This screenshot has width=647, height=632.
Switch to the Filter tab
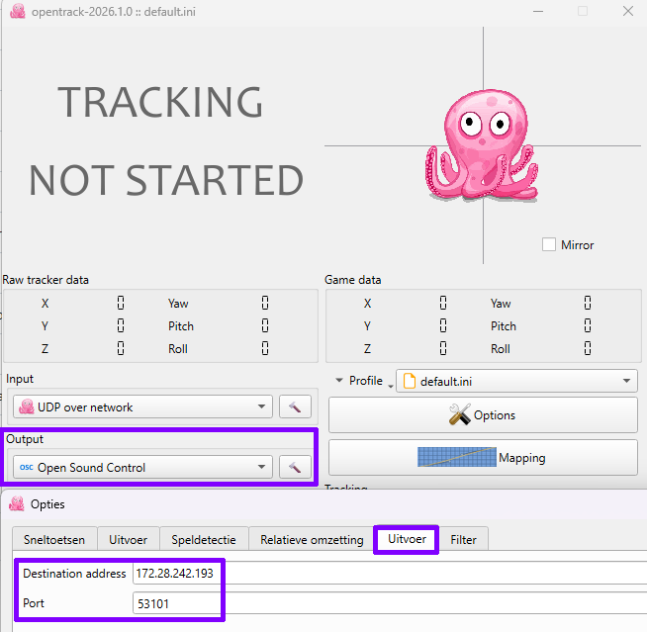[464, 540]
